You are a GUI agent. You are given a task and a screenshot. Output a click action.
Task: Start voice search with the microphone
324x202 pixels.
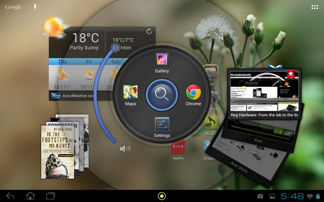pos(35,7)
